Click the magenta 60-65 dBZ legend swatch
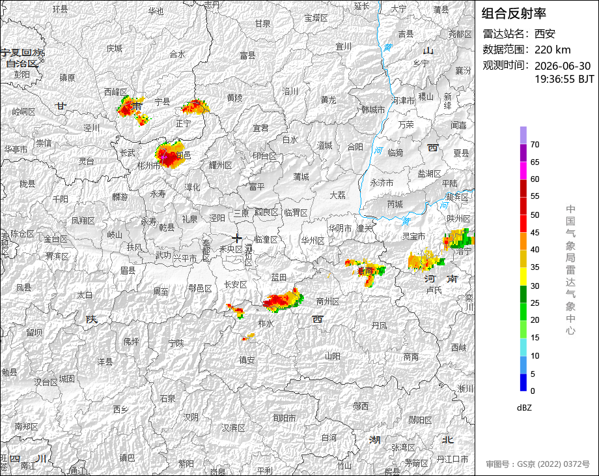599x476 pixels. (523, 170)
